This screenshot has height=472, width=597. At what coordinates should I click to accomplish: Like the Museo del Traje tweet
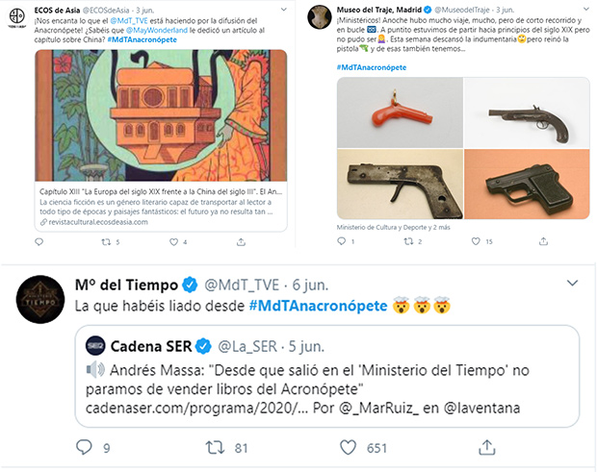coord(476,241)
